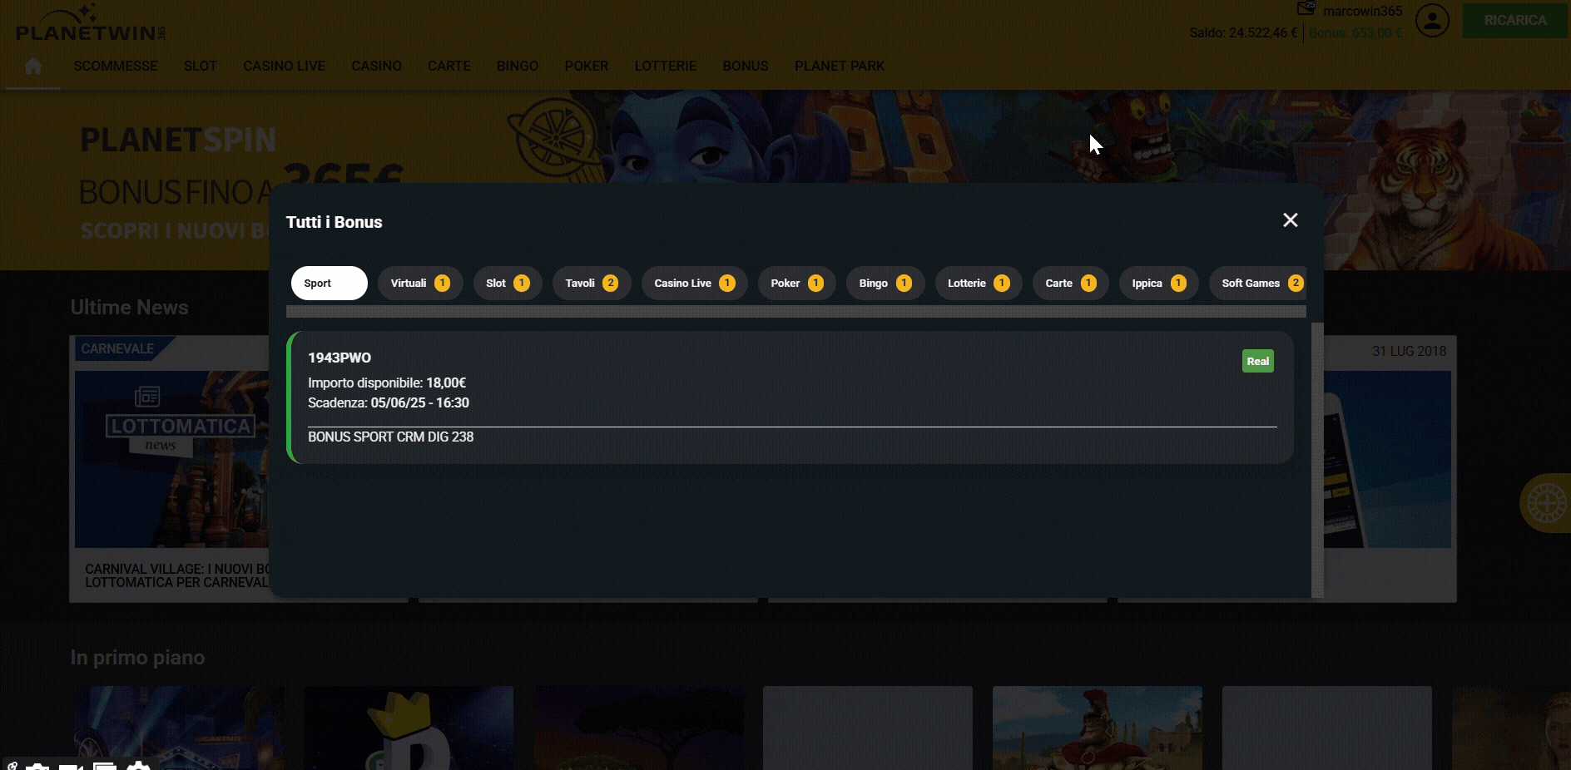This screenshot has width=1571, height=770.
Task: Open the Virtuali bonus tab
Action: pos(420,283)
